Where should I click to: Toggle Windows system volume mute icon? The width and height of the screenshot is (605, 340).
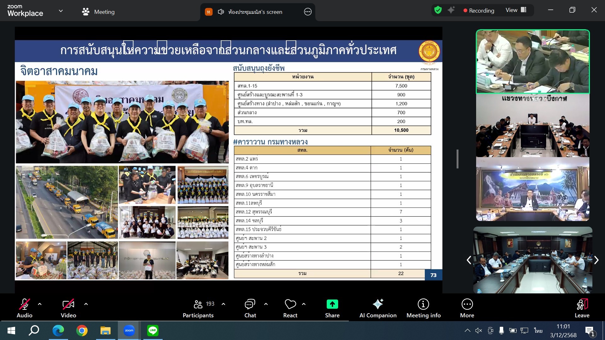click(478, 330)
